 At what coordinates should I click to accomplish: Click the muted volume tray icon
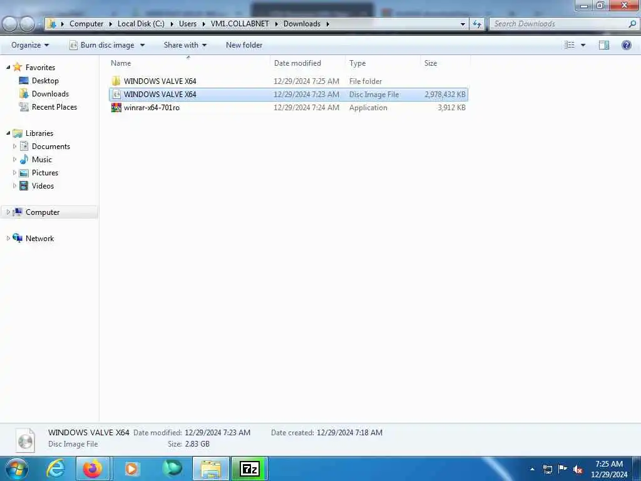tap(578, 470)
